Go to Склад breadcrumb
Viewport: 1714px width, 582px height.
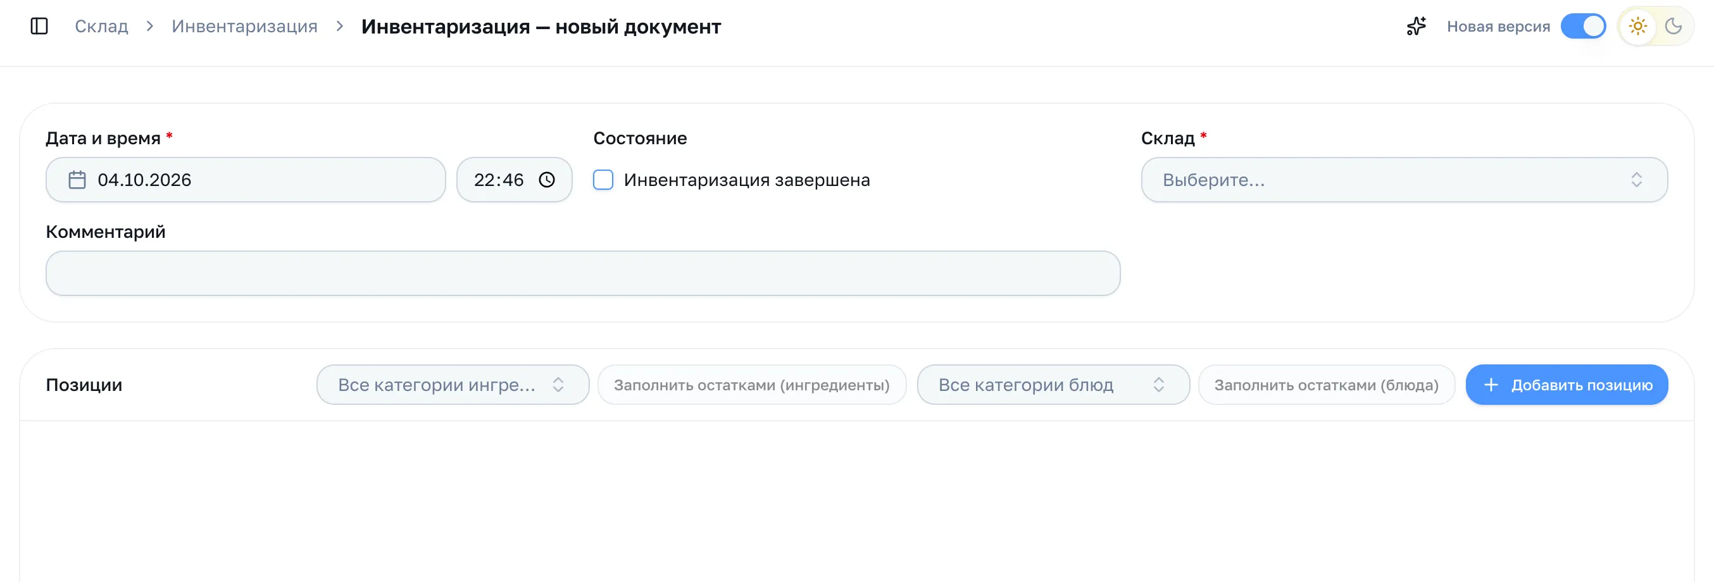point(101,27)
